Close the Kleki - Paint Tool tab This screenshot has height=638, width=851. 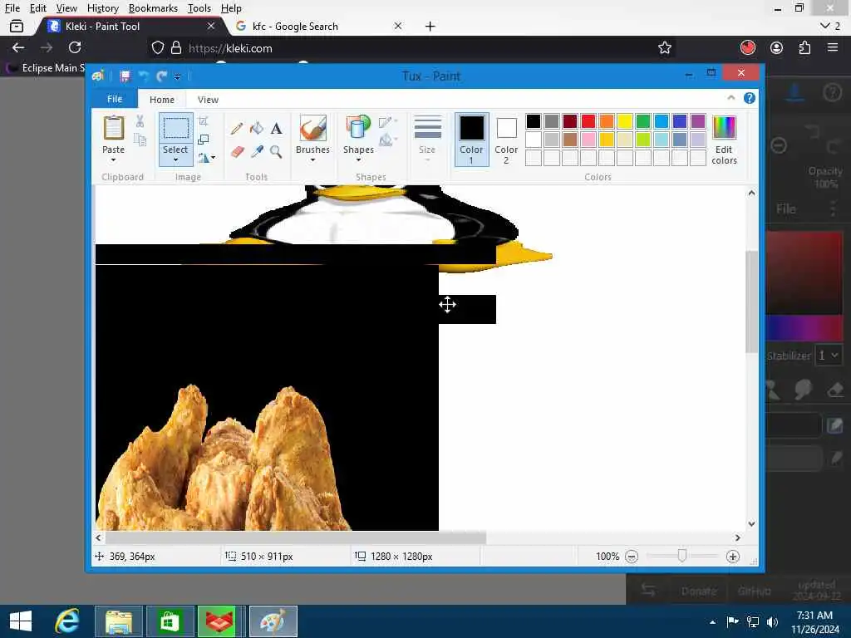click(211, 26)
